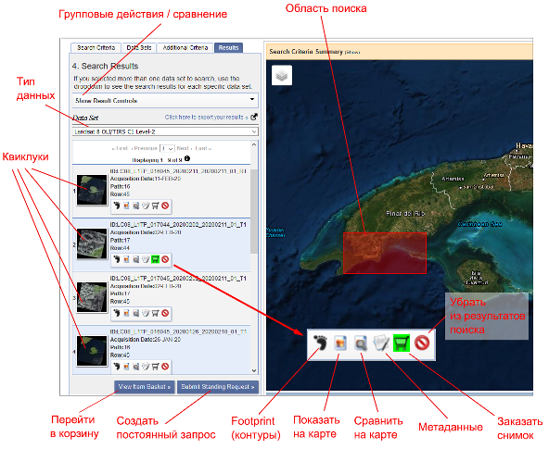Add Path 17 Row 45 scene to order cart
Viewport: 549px width, 449px height.
[156, 314]
